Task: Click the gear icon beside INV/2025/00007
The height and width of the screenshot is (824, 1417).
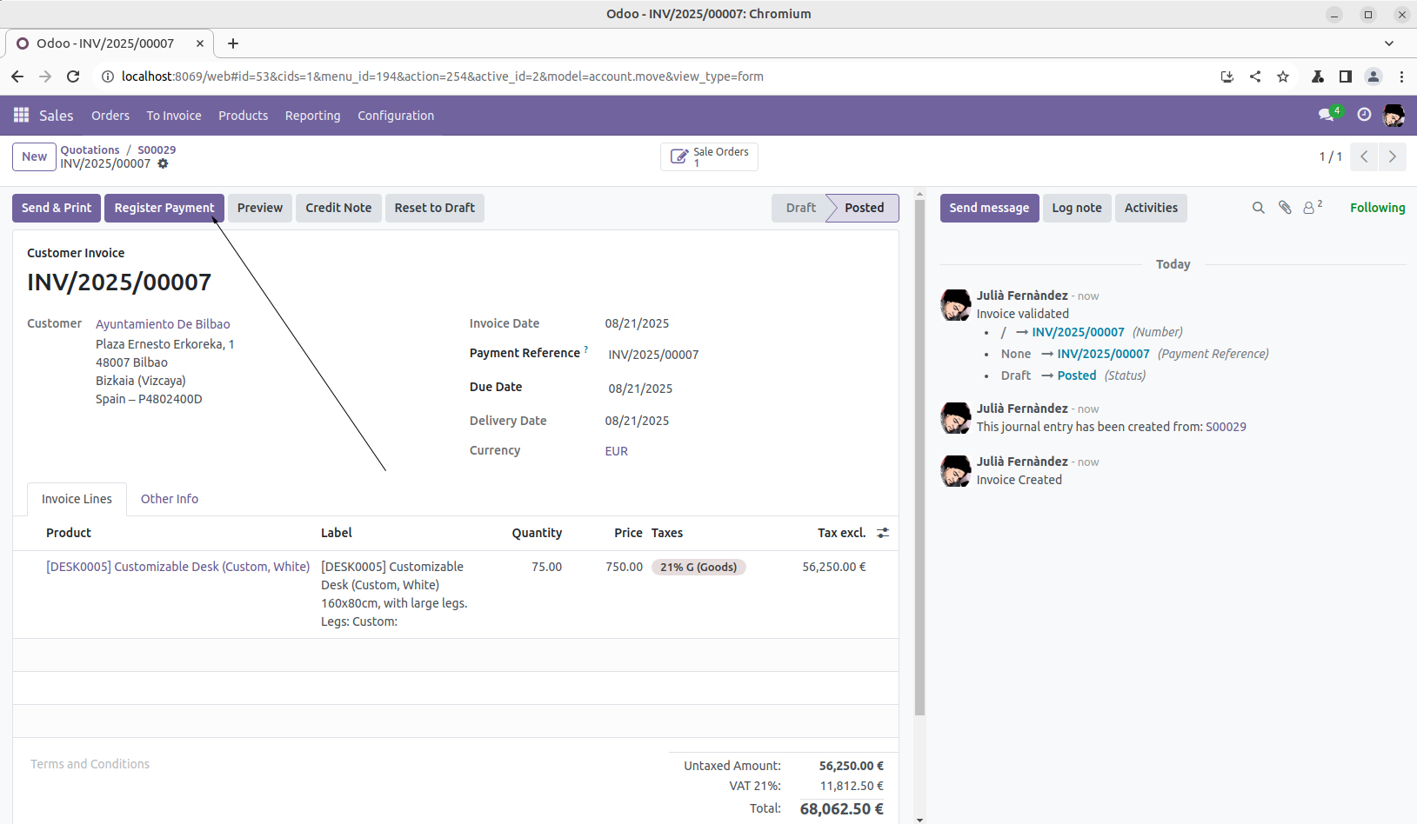Action: [163, 163]
